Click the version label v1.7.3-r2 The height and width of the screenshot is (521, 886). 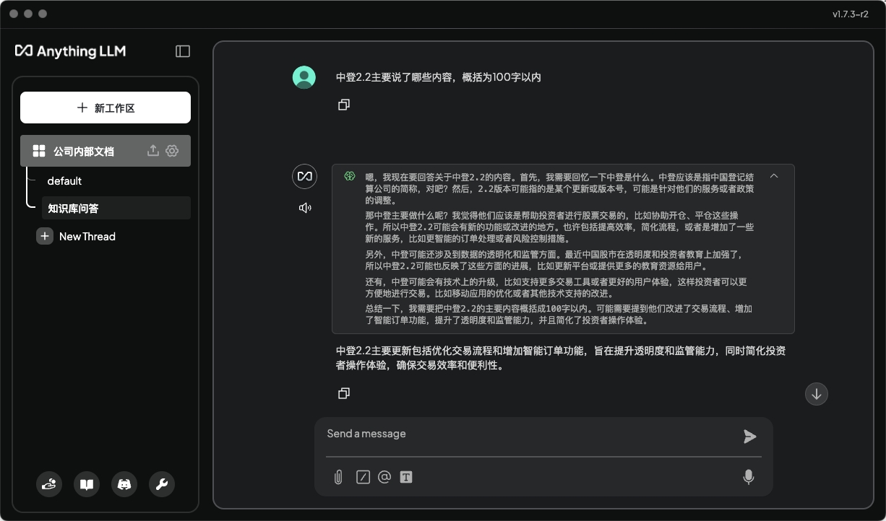(851, 14)
